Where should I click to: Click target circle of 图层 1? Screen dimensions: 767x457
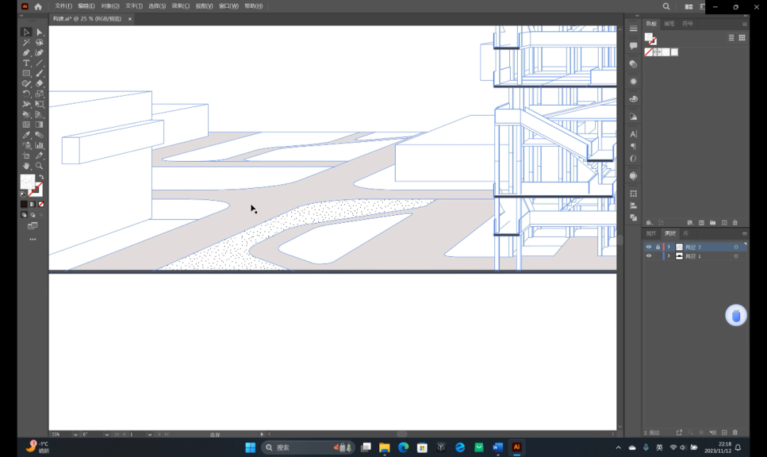736,256
